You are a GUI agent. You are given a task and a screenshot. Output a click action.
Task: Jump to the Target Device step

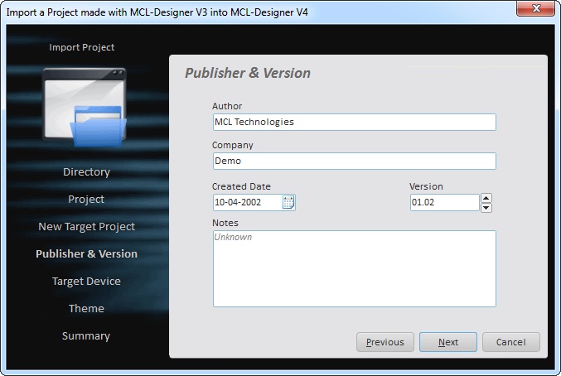click(86, 282)
